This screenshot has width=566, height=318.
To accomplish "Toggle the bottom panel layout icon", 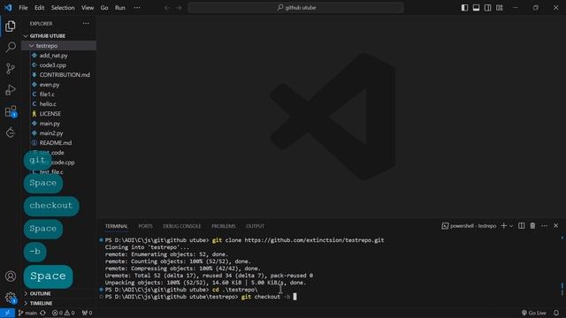I will coord(476,8).
